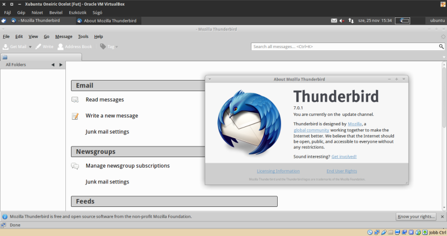Dismiss the Mozilla Foundation notification bar
447x236 pixels.
443,216
